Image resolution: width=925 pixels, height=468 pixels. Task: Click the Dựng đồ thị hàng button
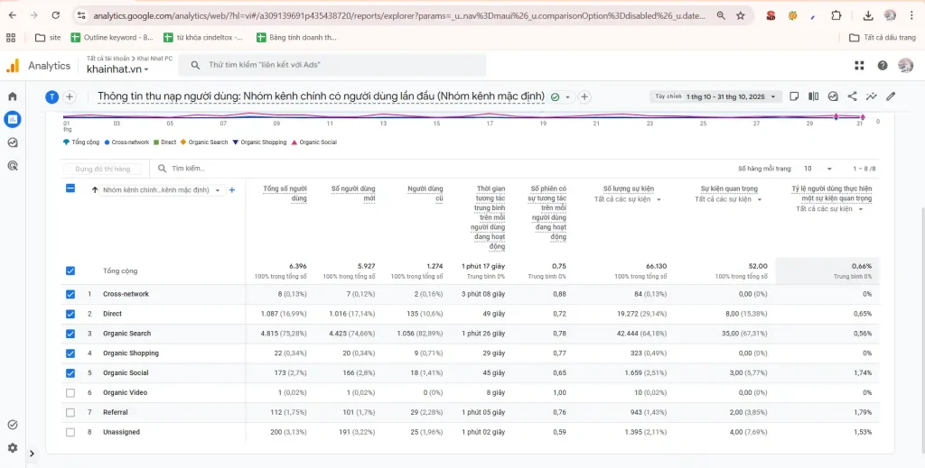click(x=103, y=169)
